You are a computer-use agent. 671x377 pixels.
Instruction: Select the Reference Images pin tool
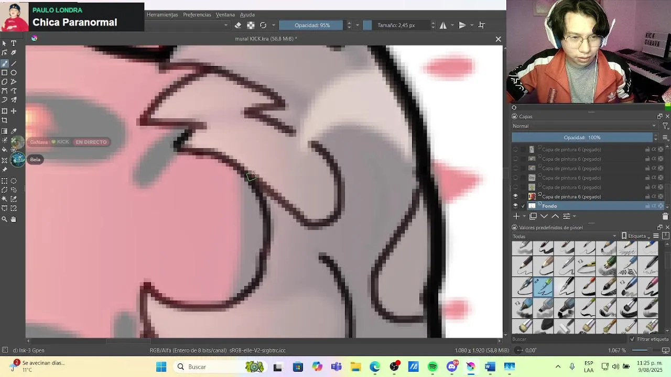click(x=5, y=170)
